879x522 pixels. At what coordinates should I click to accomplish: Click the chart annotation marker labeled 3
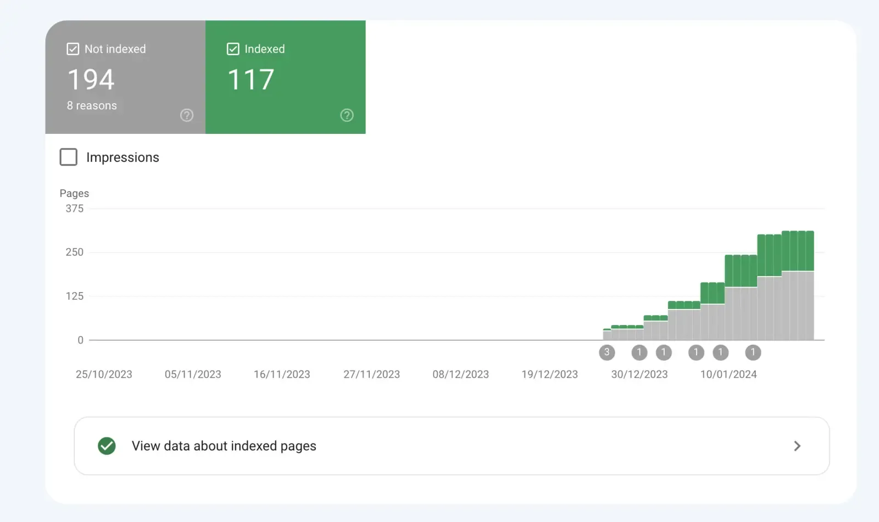(x=607, y=352)
